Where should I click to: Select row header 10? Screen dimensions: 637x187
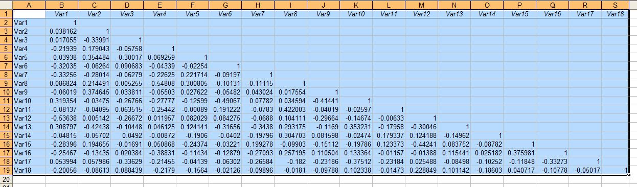click(x=6, y=92)
